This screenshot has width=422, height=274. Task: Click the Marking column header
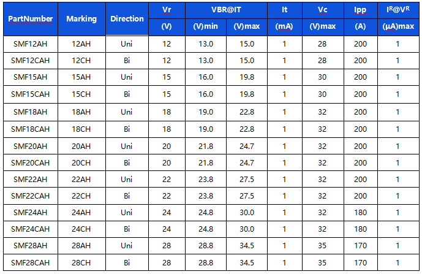point(81,18)
